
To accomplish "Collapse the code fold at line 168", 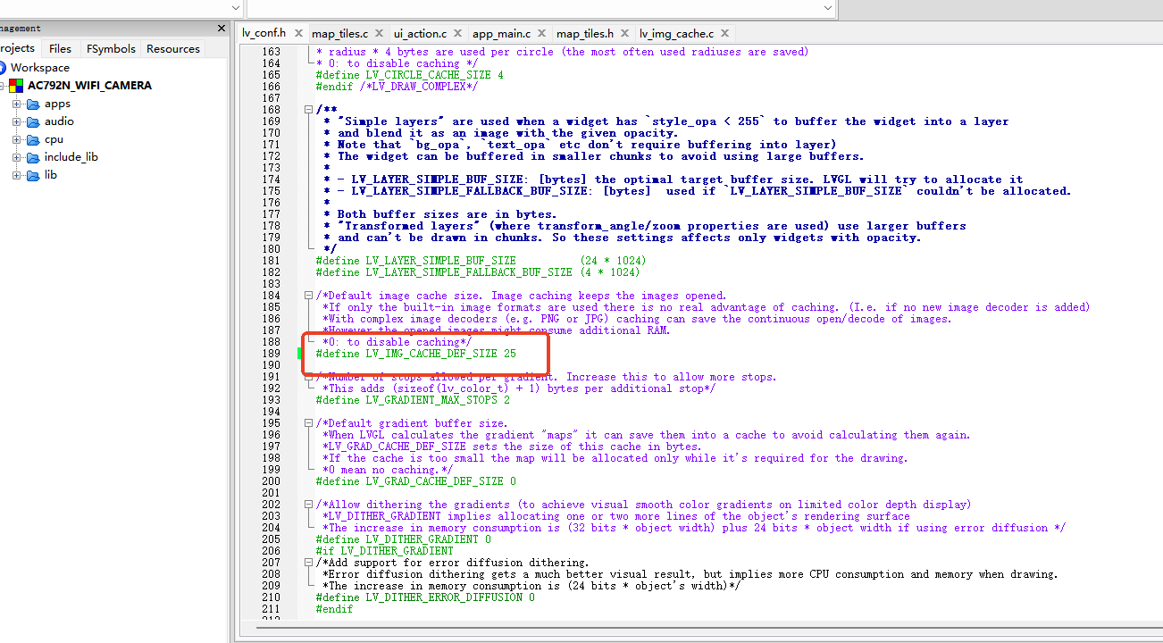I will point(308,110).
